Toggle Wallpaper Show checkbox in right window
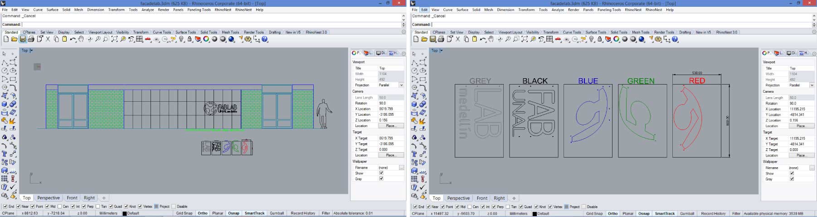 [792, 173]
